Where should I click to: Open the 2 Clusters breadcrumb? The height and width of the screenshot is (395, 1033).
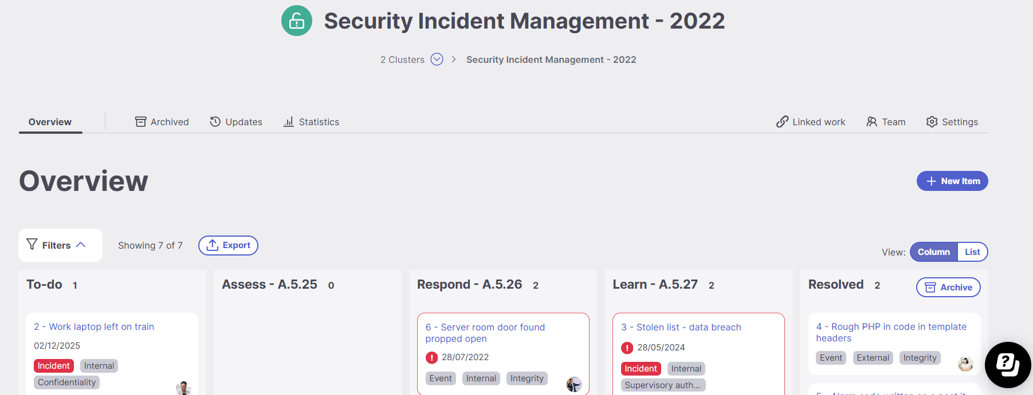(x=402, y=59)
